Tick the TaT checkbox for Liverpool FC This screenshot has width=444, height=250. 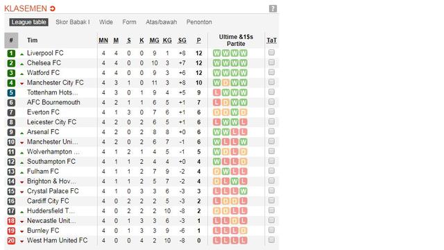[271, 53]
